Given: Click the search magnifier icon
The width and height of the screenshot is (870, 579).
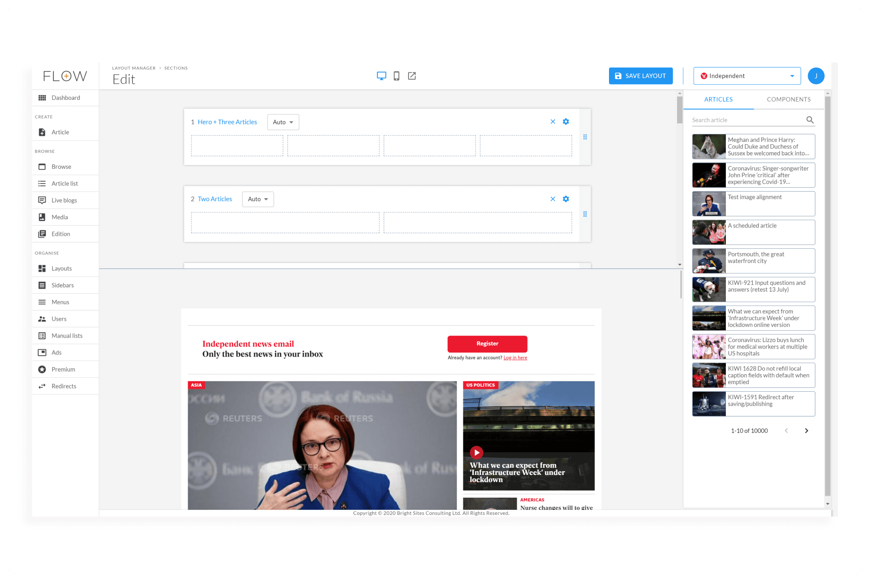Looking at the screenshot, I should click(x=810, y=120).
